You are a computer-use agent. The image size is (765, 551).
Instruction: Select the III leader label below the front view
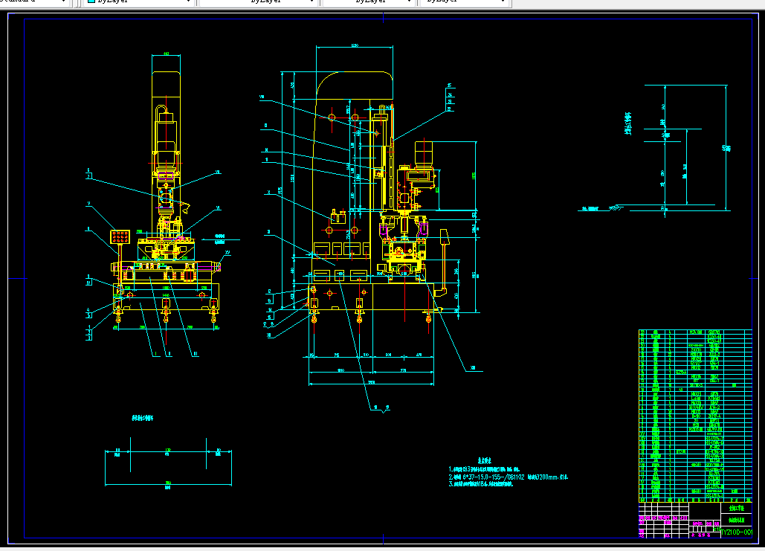[x=196, y=354]
